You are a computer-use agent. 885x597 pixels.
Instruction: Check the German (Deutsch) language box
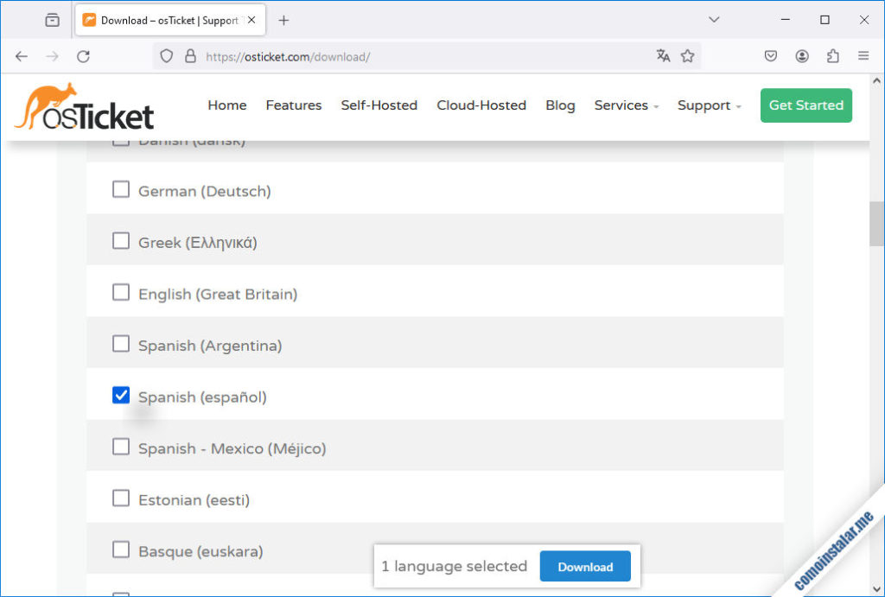pos(121,189)
